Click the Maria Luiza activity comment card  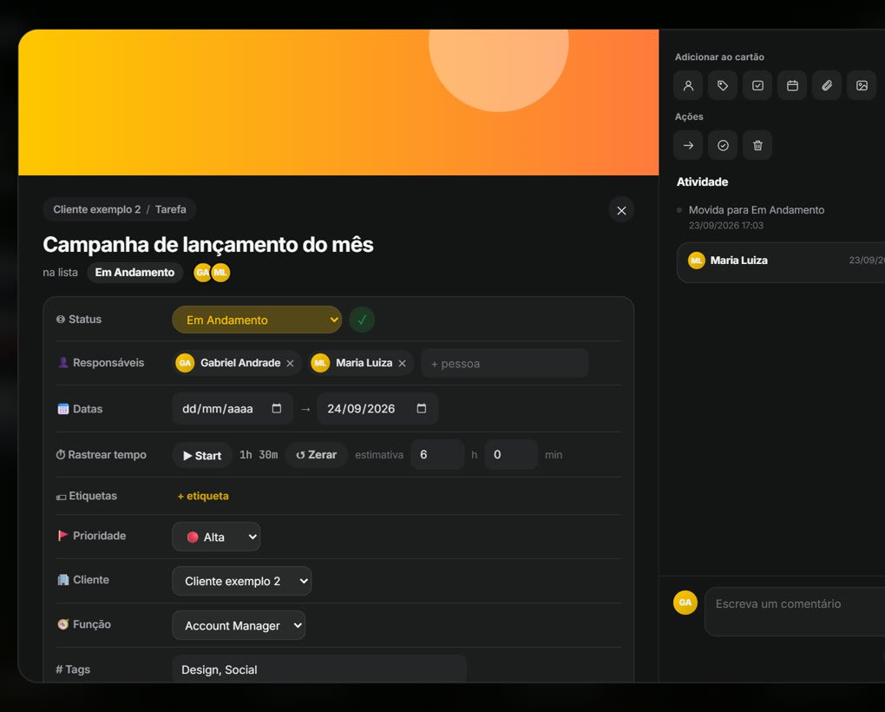pyautogui.click(x=781, y=262)
